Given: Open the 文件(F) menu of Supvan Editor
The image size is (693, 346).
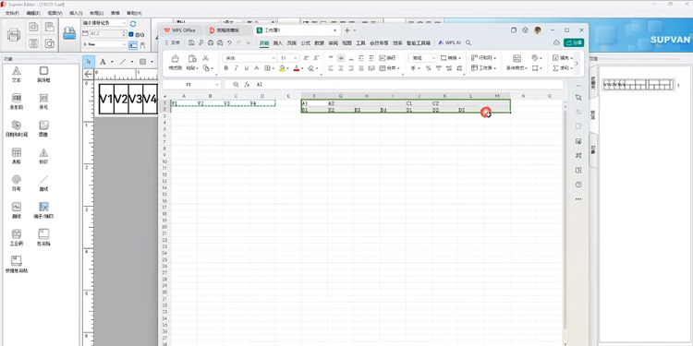Looking at the screenshot, I should pyautogui.click(x=12, y=13).
